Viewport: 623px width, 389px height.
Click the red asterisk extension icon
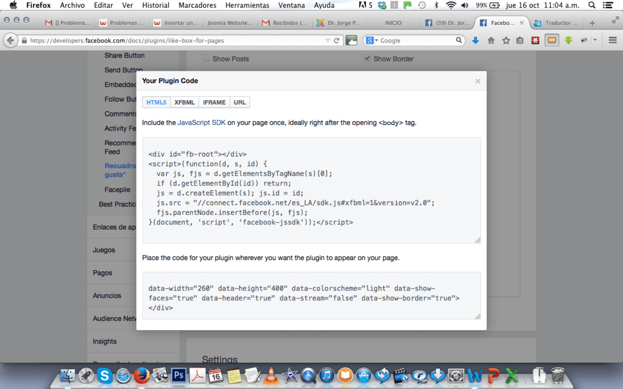pyautogui.click(x=535, y=41)
